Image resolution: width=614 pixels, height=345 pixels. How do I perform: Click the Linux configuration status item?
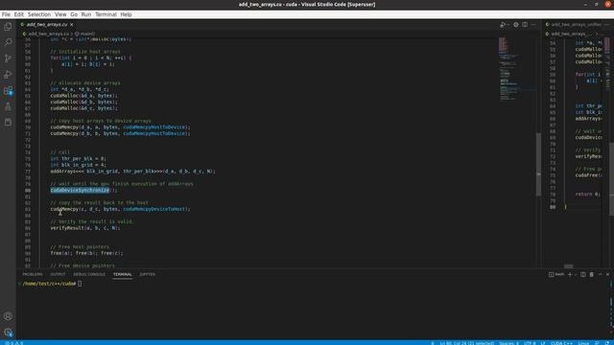tap(583, 343)
